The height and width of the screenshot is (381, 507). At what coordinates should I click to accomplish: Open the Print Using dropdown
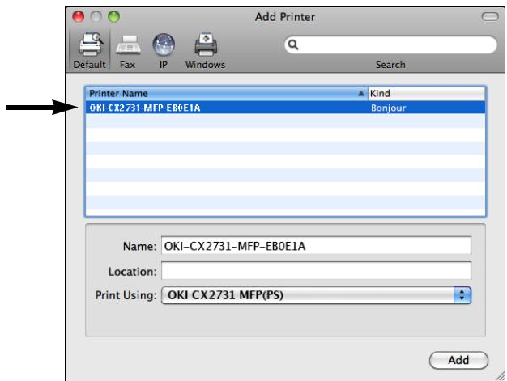click(x=316, y=295)
